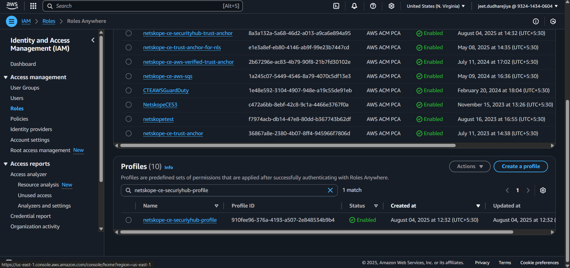Image resolution: width=570 pixels, height=268 pixels.
Task: Click the trust anchors horizontal scrollbar
Action: (x=288, y=146)
